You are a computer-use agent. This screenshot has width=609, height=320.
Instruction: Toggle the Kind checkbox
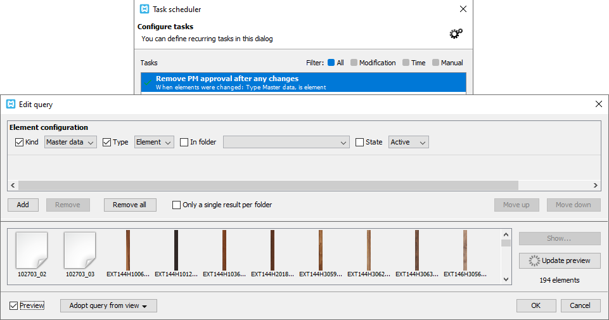(x=19, y=142)
